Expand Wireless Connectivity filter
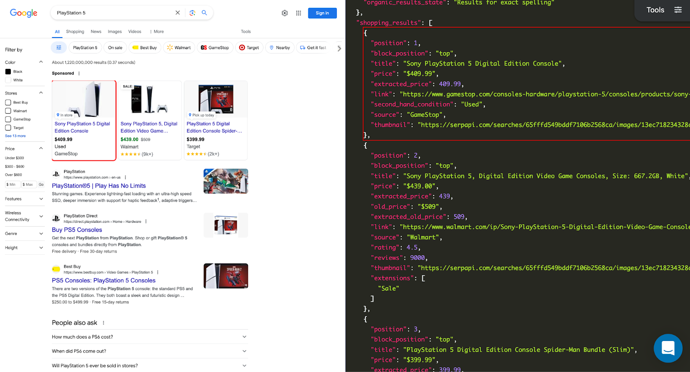 click(41, 216)
